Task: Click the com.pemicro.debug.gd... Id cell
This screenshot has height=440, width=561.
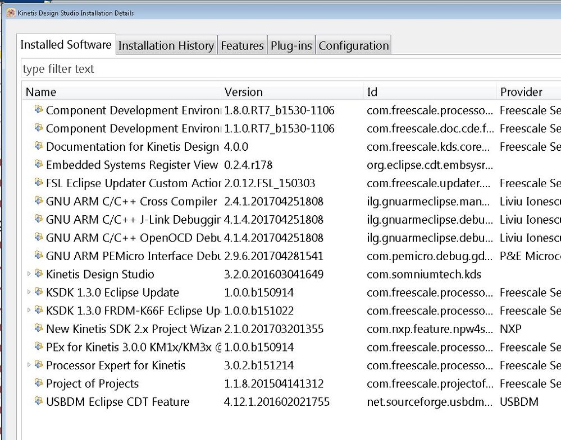Action: pyautogui.click(x=430, y=256)
